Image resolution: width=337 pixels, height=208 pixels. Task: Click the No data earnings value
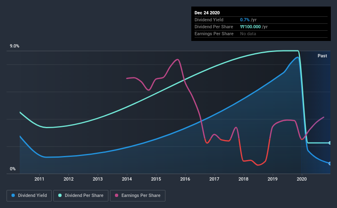[248, 34]
